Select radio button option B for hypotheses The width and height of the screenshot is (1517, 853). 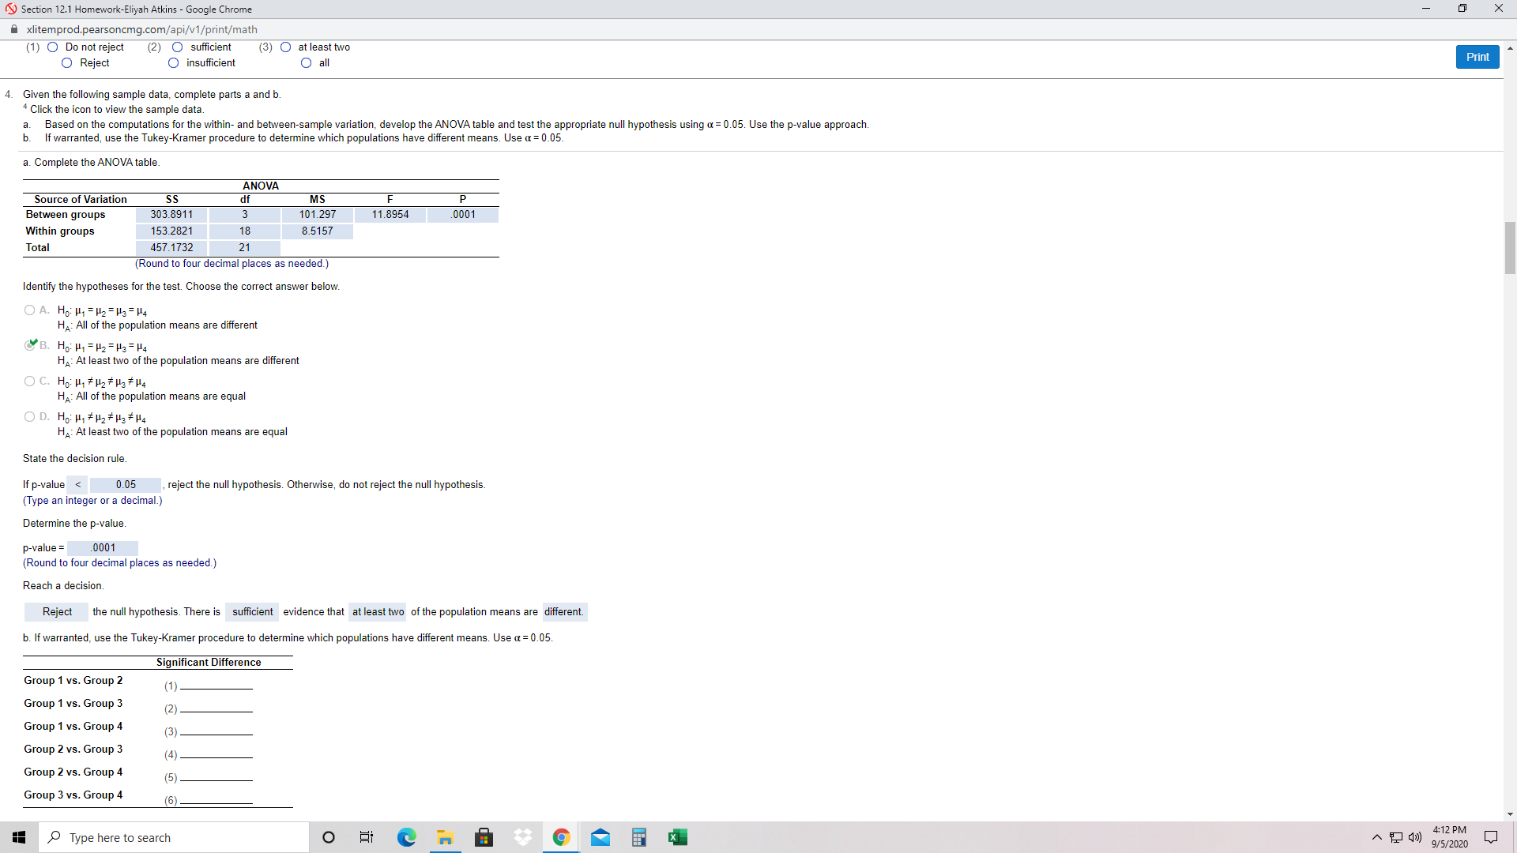pos(28,344)
